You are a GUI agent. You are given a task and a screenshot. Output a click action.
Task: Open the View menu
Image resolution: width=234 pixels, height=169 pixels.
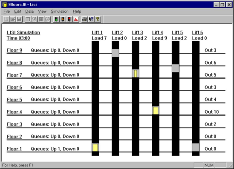(x=42, y=11)
